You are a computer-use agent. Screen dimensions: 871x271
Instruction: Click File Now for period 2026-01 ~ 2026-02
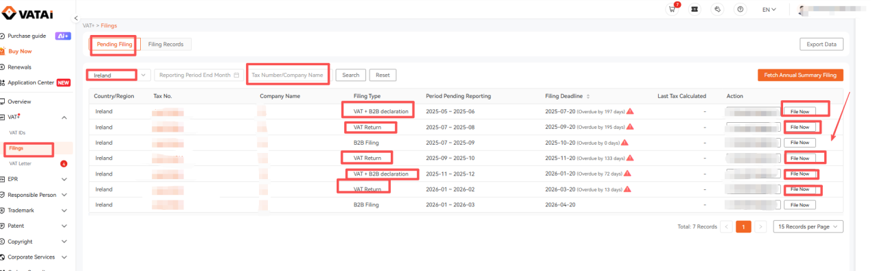click(x=800, y=189)
